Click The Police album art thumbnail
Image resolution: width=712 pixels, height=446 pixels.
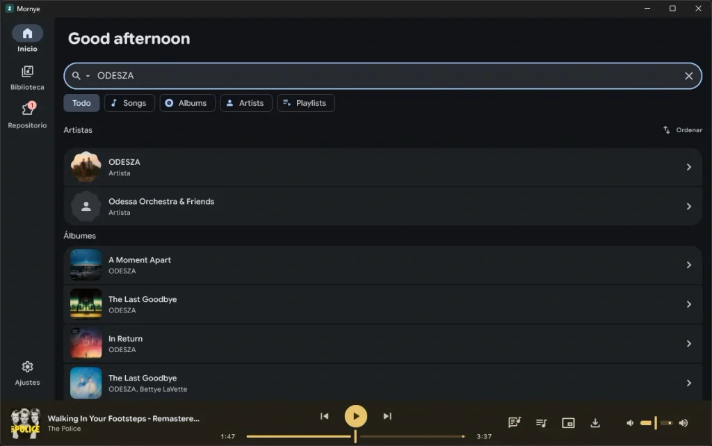[x=26, y=423]
